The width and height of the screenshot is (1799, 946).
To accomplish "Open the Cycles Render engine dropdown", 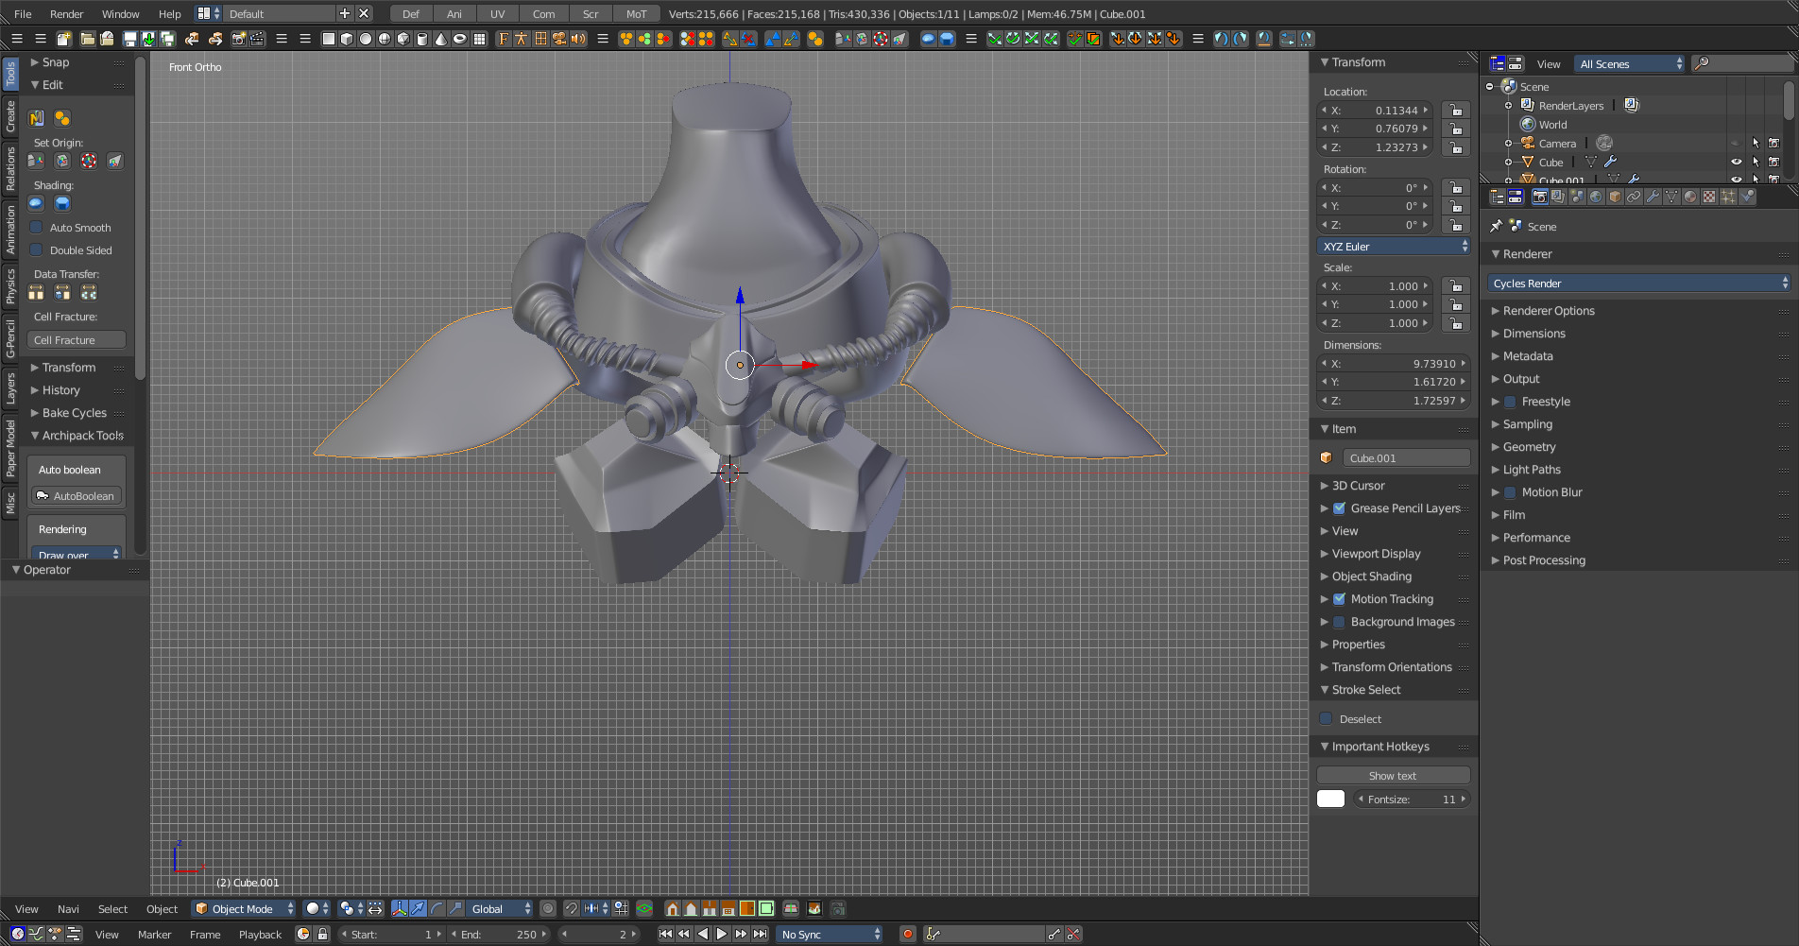I will (1639, 283).
